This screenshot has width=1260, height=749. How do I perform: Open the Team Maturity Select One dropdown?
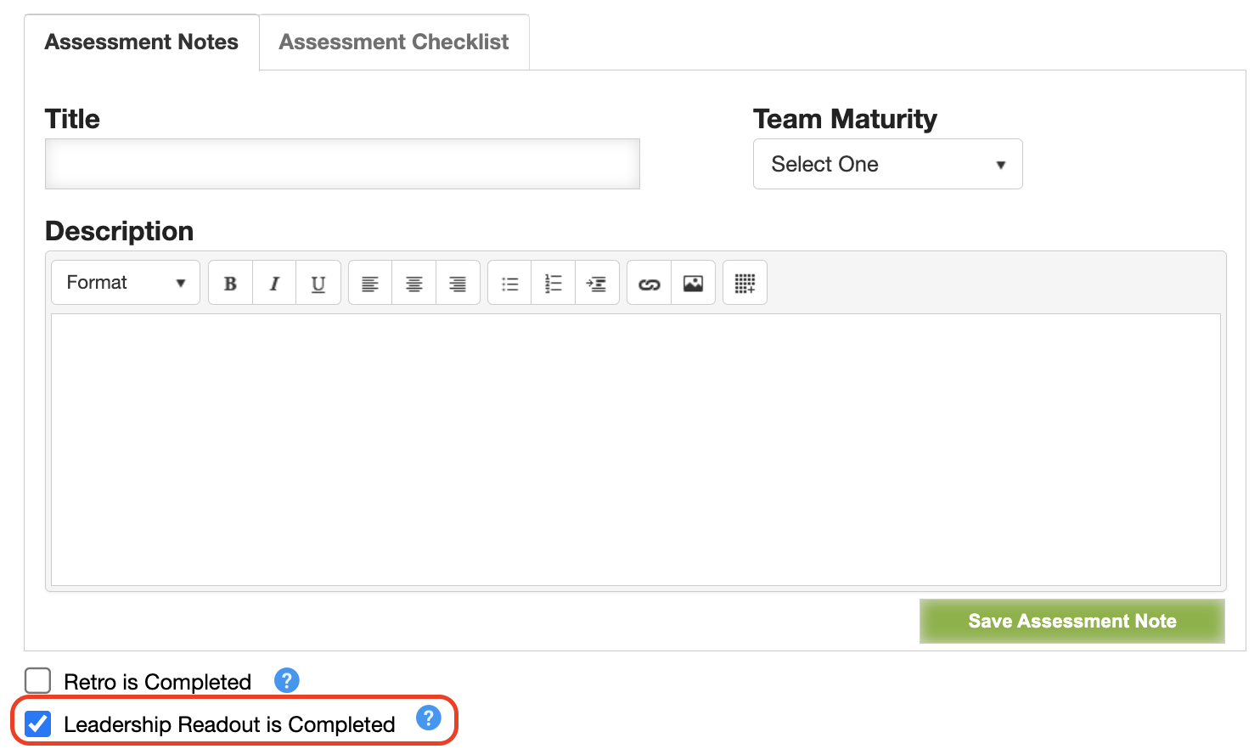pos(887,164)
